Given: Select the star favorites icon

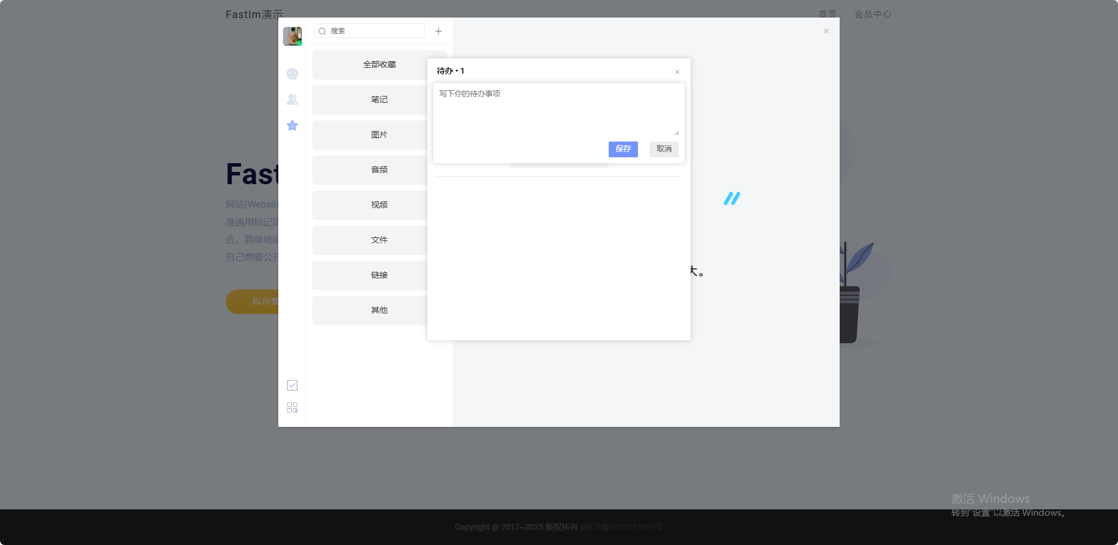Looking at the screenshot, I should (292, 125).
